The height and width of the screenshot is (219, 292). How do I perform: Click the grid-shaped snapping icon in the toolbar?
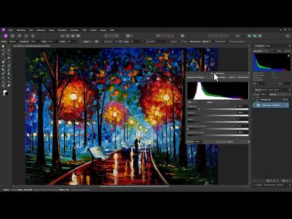pyautogui.click(x=158, y=36)
